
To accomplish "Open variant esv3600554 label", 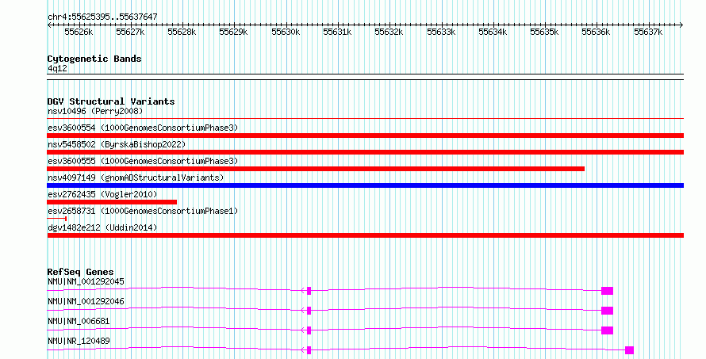I will pyautogui.click(x=143, y=128).
